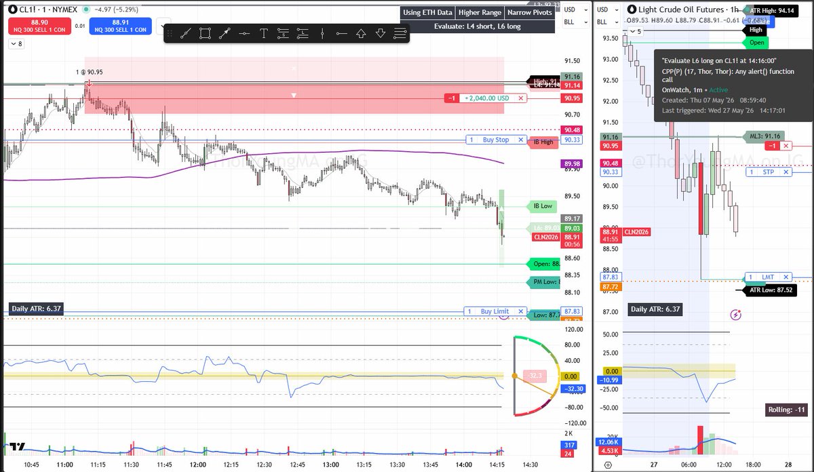Close the -1 position with +2,040.00 USD

521,98
